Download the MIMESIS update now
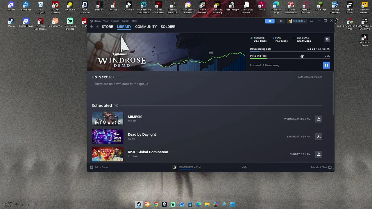The image size is (372, 209). tap(319, 119)
